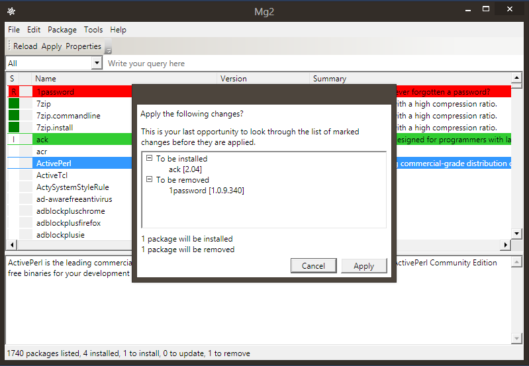
Task: Open the Help menu
Action: (x=118, y=30)
